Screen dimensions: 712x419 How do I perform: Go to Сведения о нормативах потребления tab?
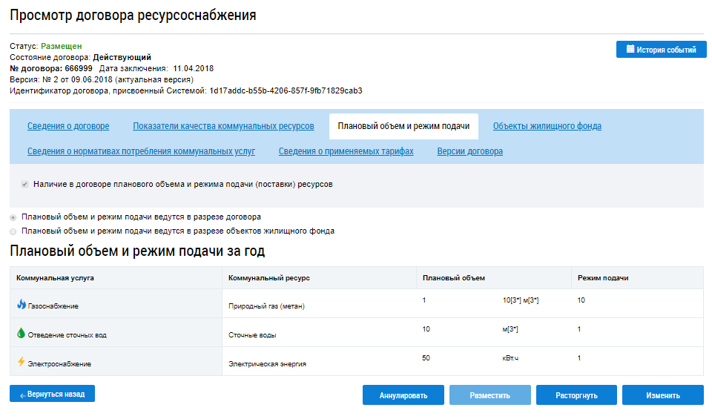[141, 151]
